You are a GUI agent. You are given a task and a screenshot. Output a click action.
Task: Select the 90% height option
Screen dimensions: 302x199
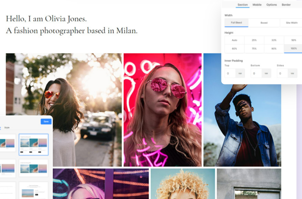(x=274, y=49)
